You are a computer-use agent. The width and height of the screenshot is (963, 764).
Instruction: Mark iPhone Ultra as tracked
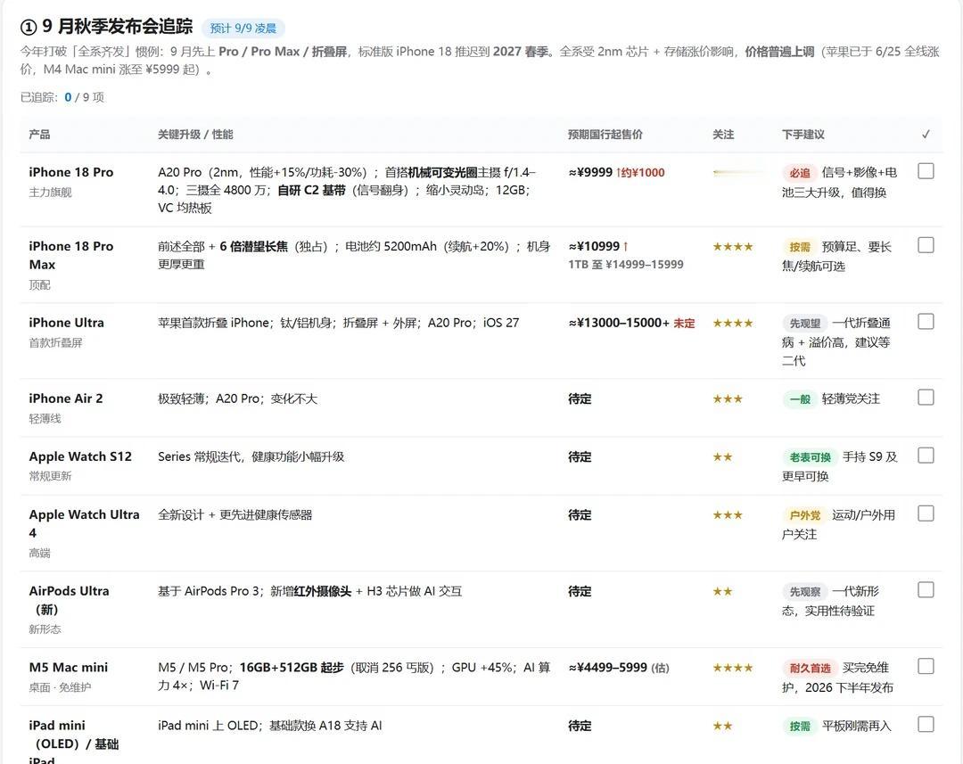pos(926,321)
